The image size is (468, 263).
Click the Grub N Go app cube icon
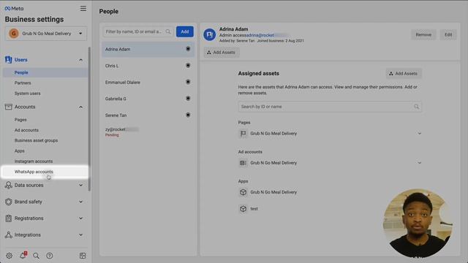[244, 192]
